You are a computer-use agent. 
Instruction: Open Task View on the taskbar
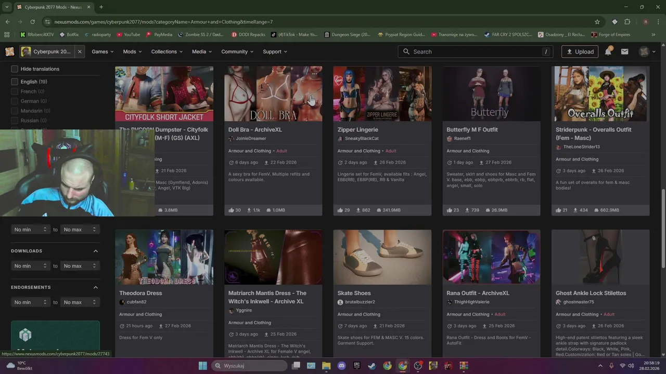(x=296, y=366)
